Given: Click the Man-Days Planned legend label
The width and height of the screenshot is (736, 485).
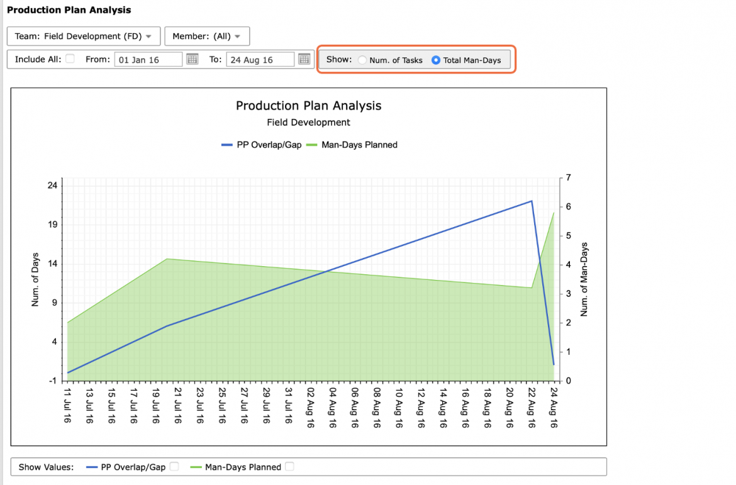Looking at the screenshot, I should pyautogui.click(x=360, y=145).
